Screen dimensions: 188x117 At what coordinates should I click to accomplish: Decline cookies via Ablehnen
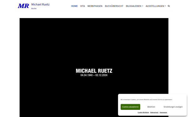pos(151,107)
